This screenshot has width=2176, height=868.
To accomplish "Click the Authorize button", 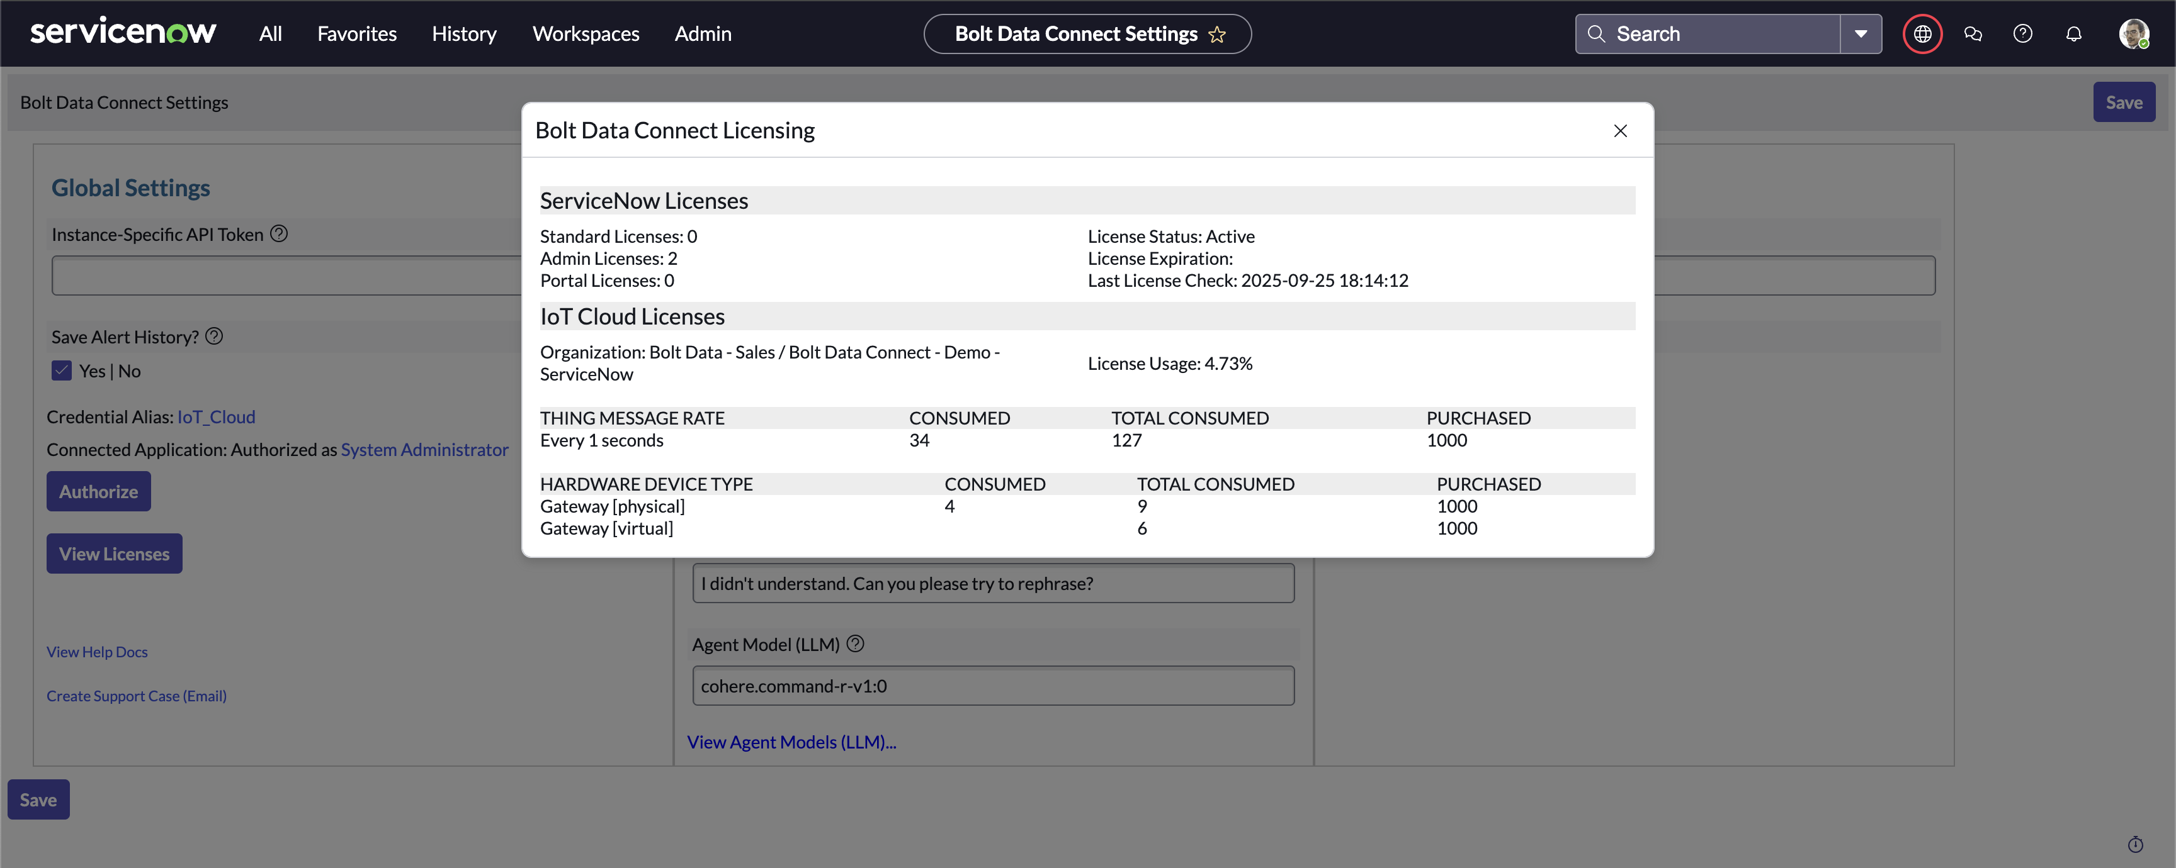I will click(x=99, y=492).
